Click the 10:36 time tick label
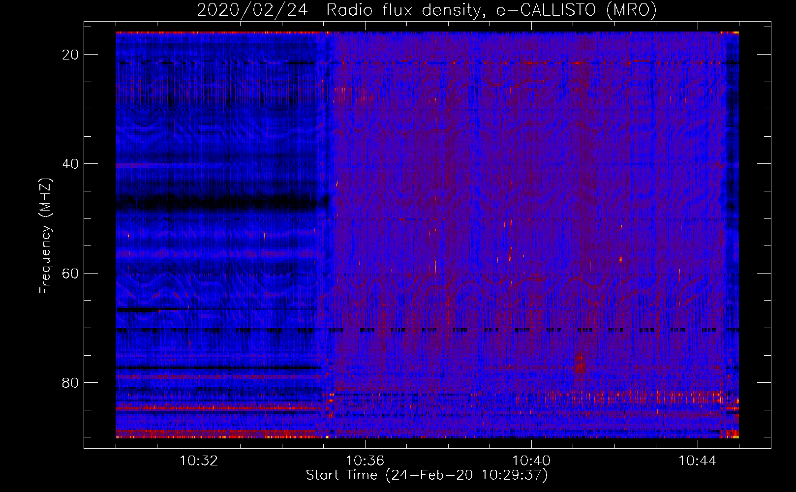 365,461
